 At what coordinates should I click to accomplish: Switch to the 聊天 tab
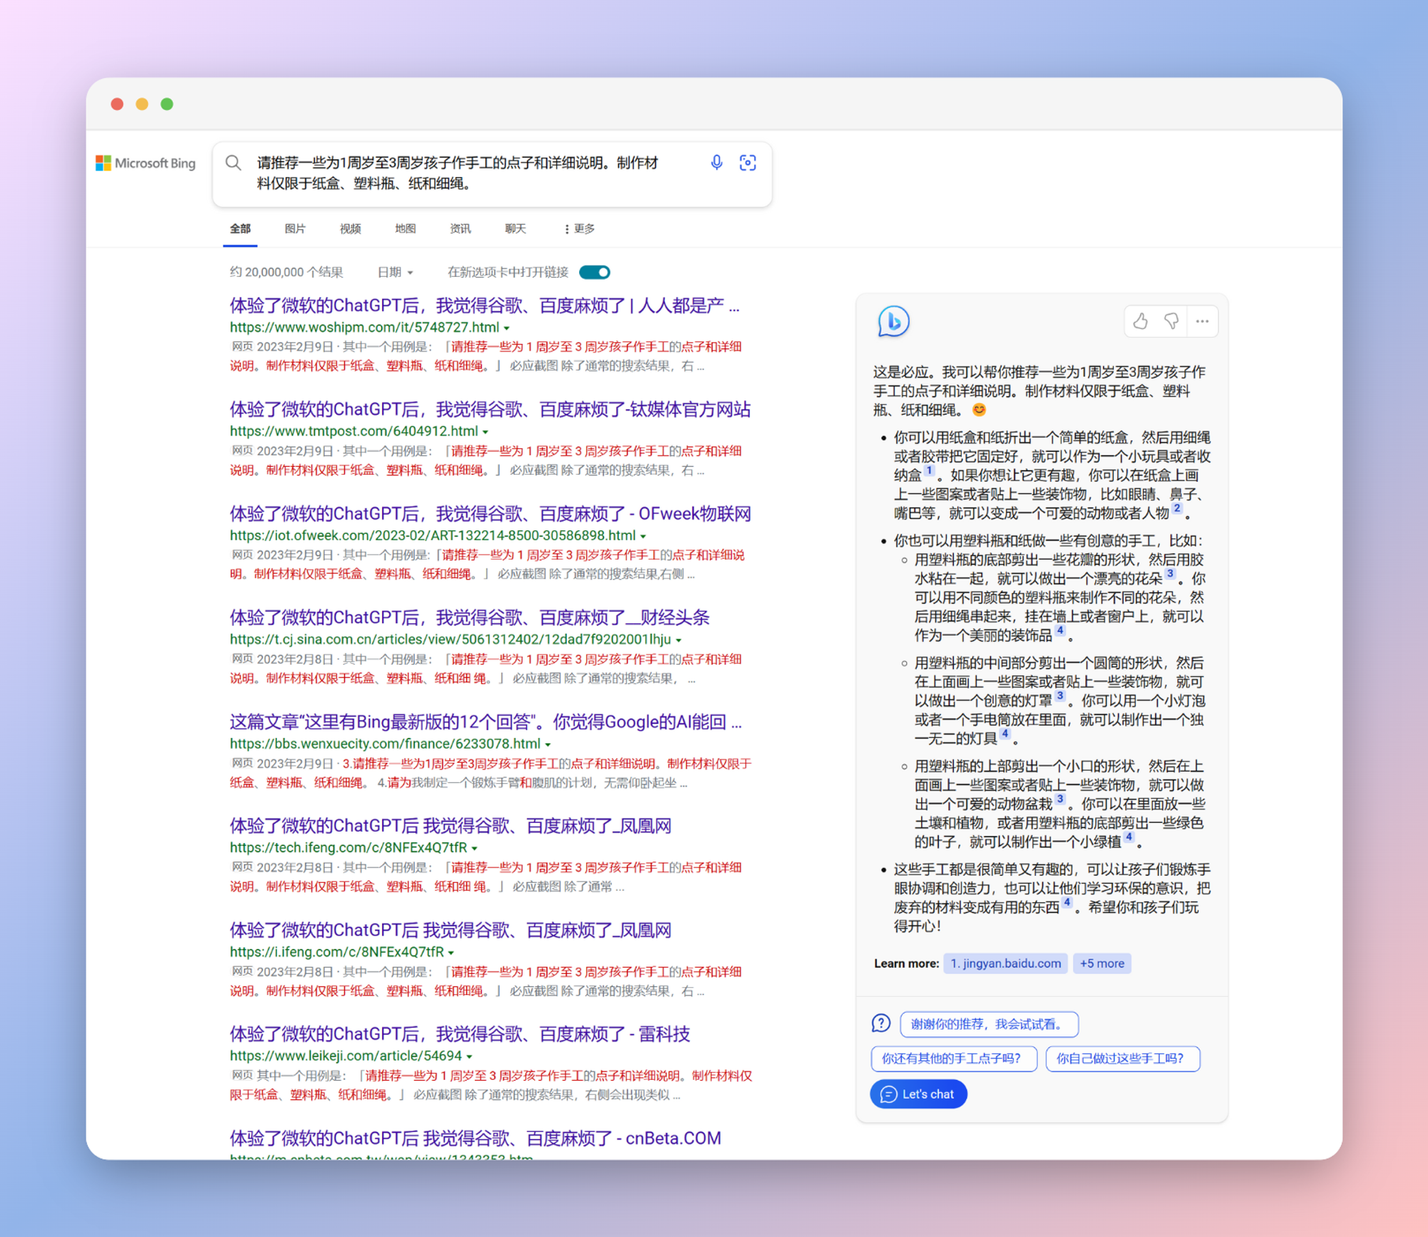tap(515, 228)
